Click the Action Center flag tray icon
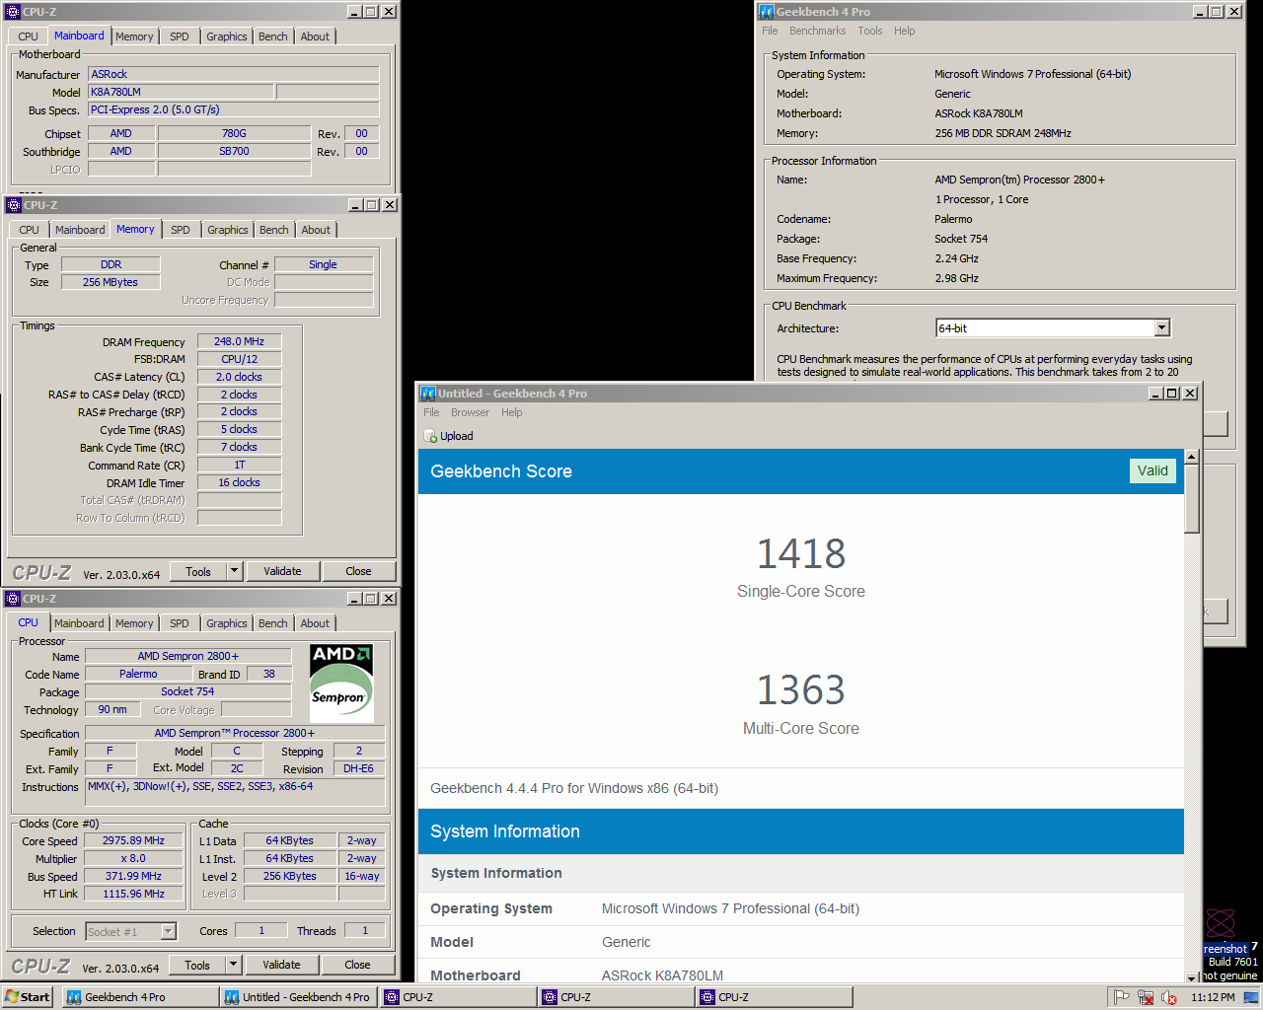Screen dimensions: 1263x1010 point(1122,997)
